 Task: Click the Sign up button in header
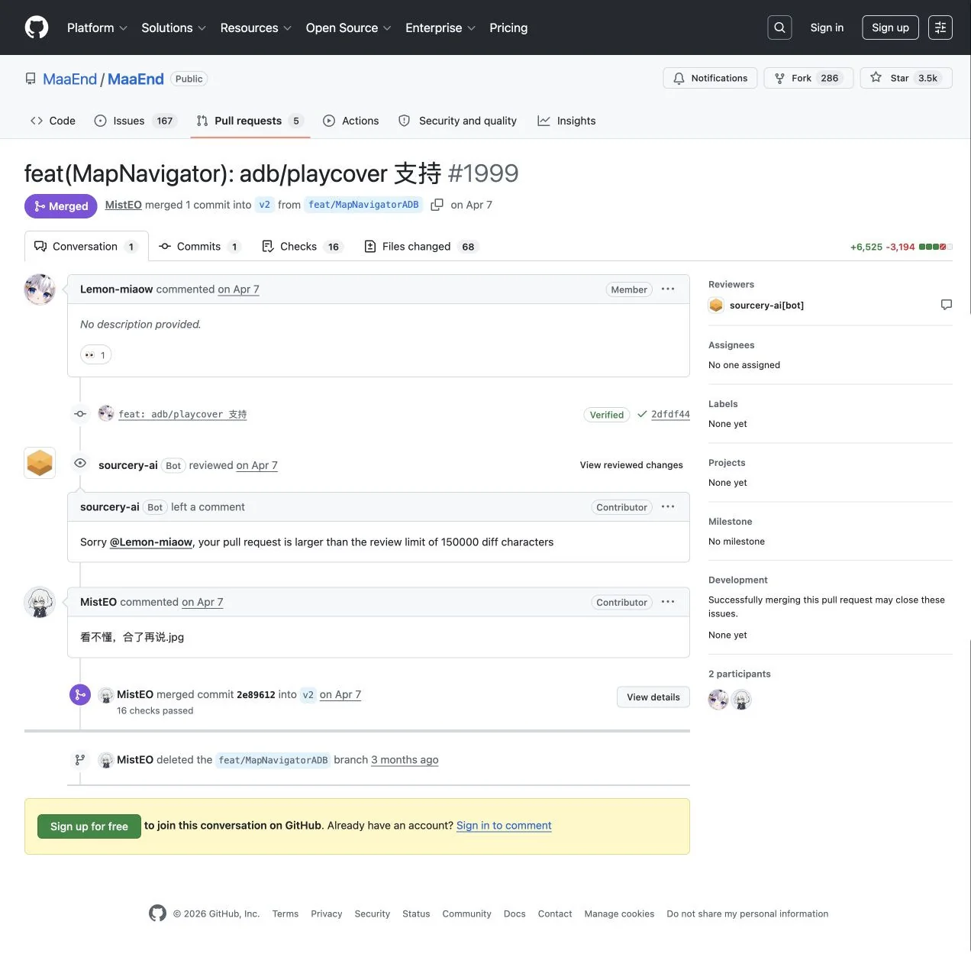890,27
